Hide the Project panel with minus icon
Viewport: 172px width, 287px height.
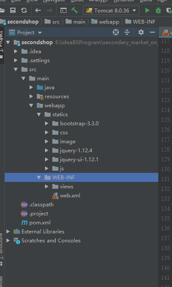152,33
